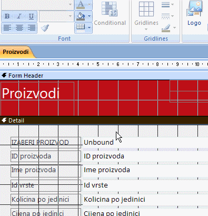Click the Alternate Fill color icon
208x216 pixels.
coord(81,27)
